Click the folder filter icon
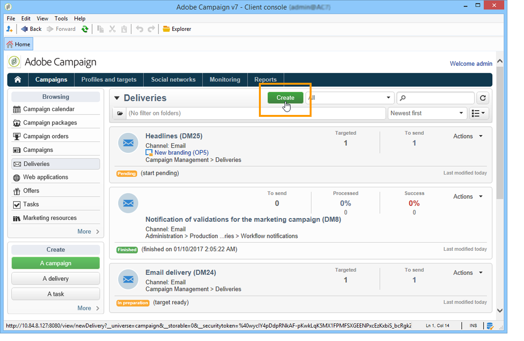 tap(120, 114)
